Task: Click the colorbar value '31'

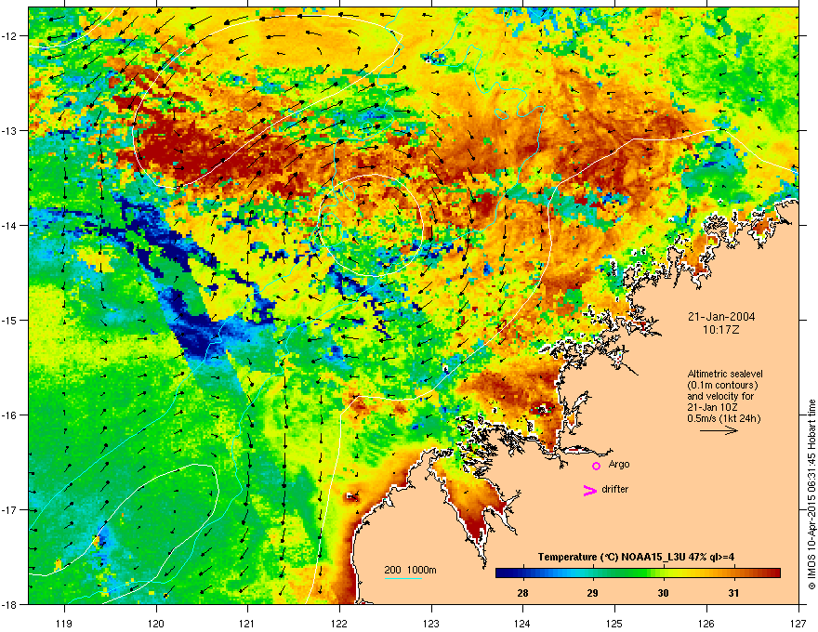Action: coord(733,593)
